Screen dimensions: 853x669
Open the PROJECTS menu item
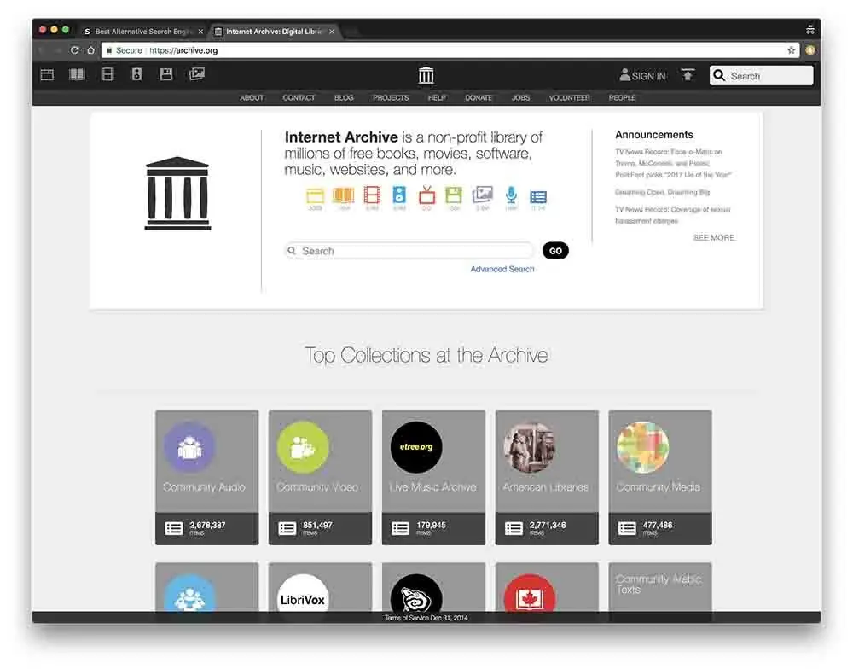[391, 97]
